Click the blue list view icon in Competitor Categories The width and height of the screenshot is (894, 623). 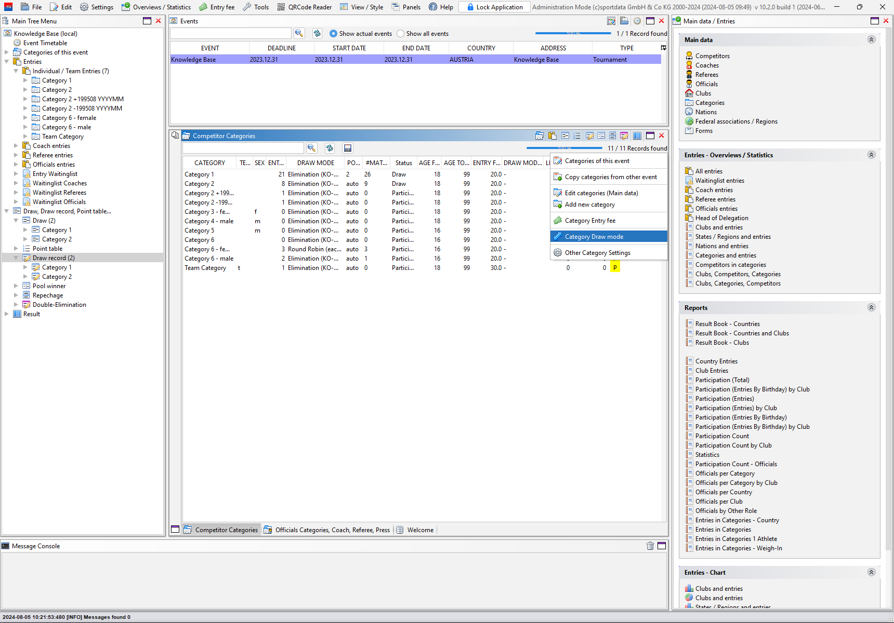click(x=637, y=136)
